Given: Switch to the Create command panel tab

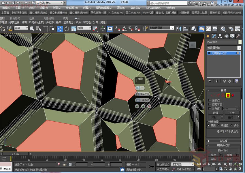Looking at the screenshot, I should [208, 36].
